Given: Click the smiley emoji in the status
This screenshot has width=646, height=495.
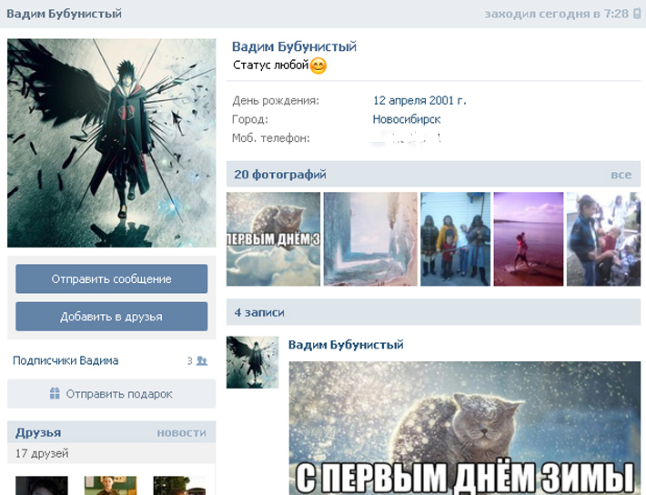Looking at the screenshot, I should click(x=318, y=66).
